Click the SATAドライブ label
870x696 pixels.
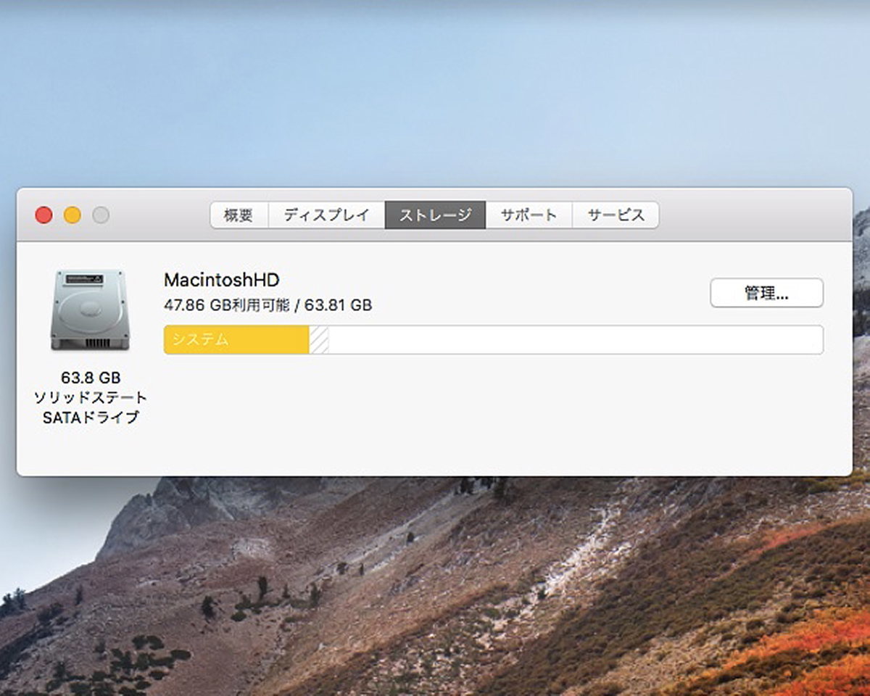coord(91,418)
